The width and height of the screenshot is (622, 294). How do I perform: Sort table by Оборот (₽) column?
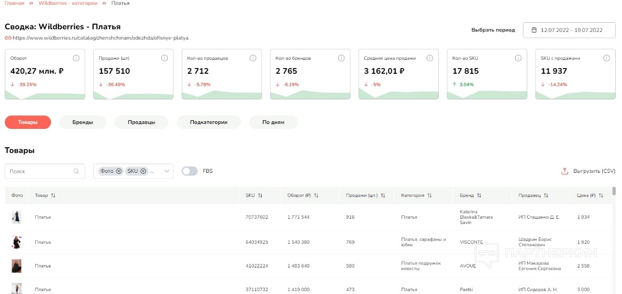316,196
